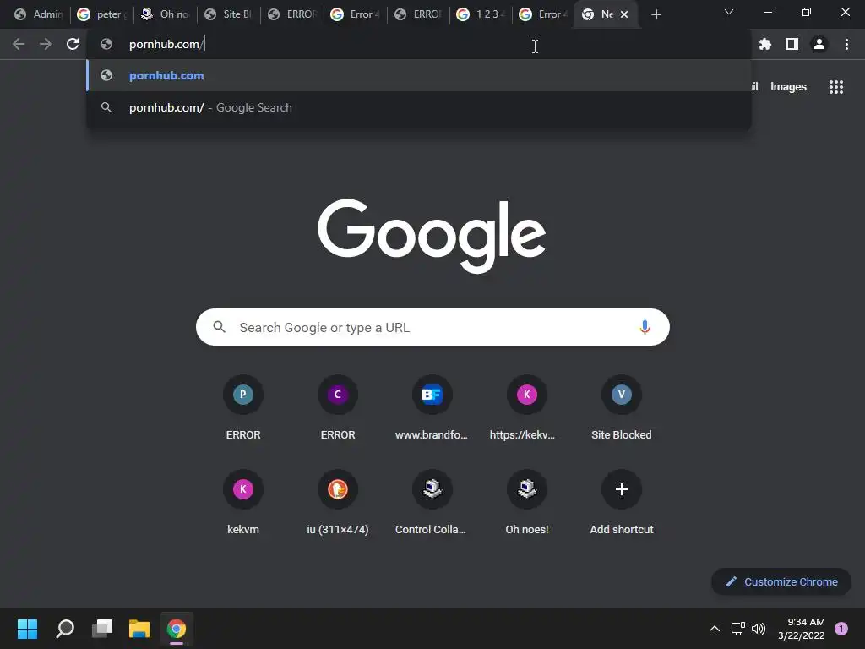The width and height of the screenshot is (865, 649).
Task: Switch to the Admin tab
Action: click(x=38, y=14)
